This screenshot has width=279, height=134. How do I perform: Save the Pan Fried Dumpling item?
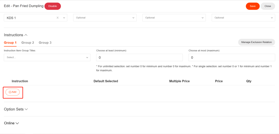[253, 6]
